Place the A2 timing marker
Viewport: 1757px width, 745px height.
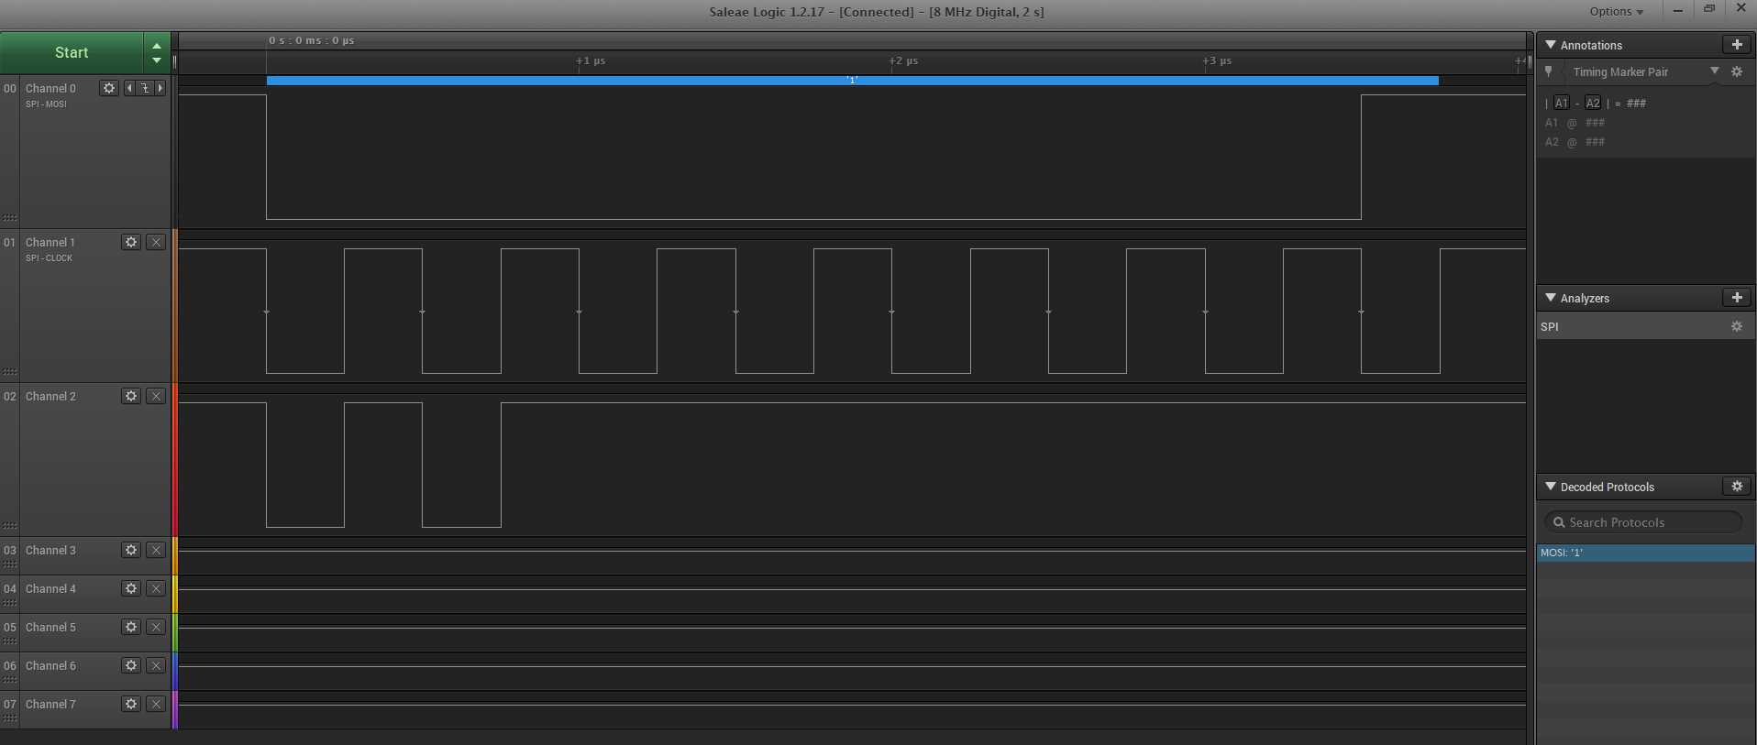pyautogui.click(x=1593, y=104)
